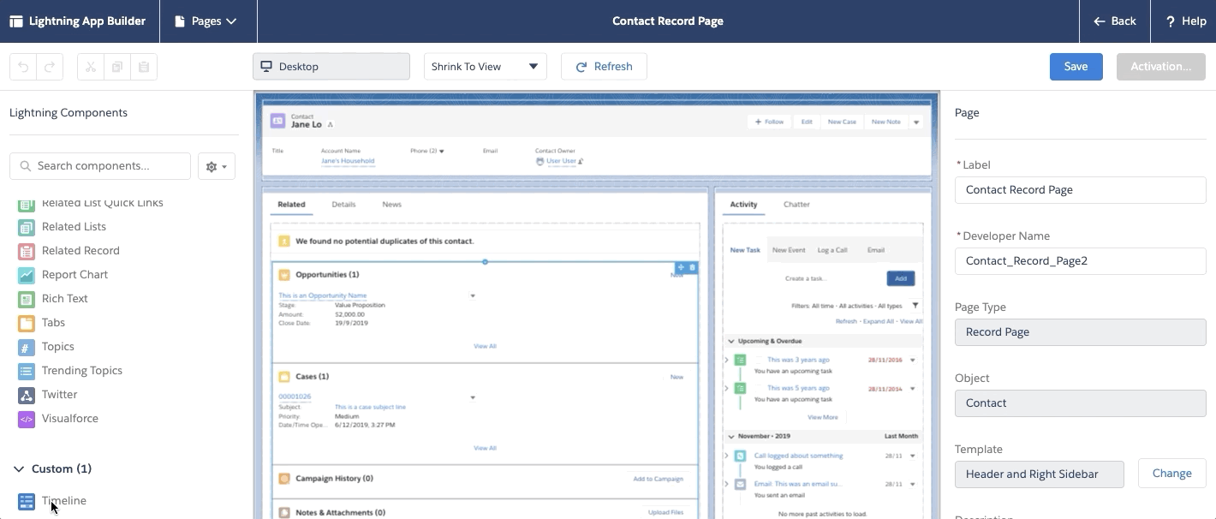The height and width of the screenshot is (519, 1216).
Task: Click the logged call activity icon
Action: [740, 456]
